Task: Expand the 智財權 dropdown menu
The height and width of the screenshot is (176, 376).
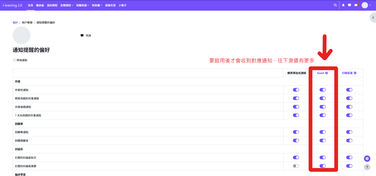Action: [x=97, y=5]
